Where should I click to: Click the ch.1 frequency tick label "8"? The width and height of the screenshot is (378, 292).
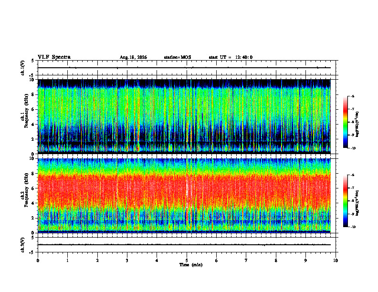[x=33, y=94]
